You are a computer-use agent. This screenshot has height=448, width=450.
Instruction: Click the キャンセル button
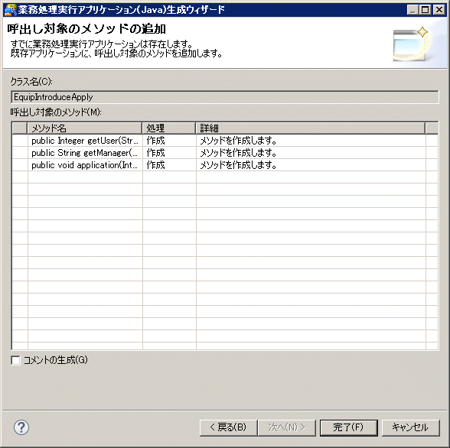point(410,427)
